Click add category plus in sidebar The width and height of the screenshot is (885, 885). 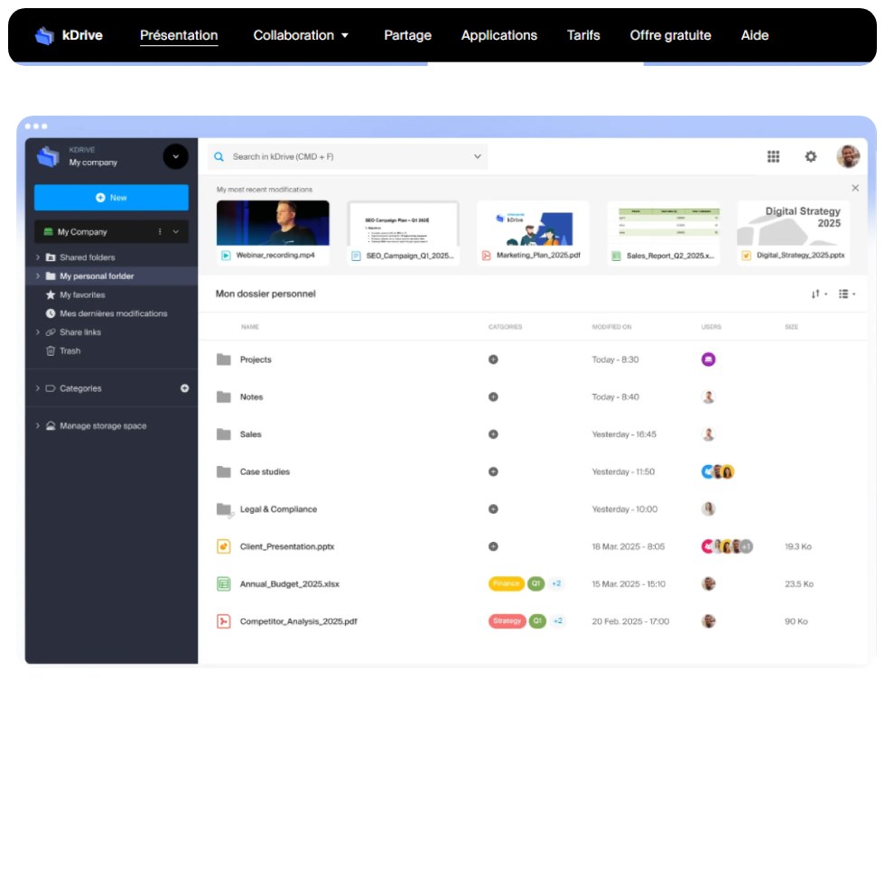click(184, 388)
